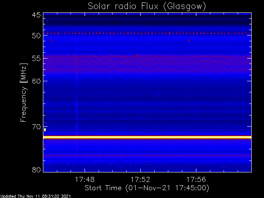Click the thin reddish band near 76 MHz
The height and width of the screenshot is (198, 264).
pyautogui.click(x=147, y=156)
